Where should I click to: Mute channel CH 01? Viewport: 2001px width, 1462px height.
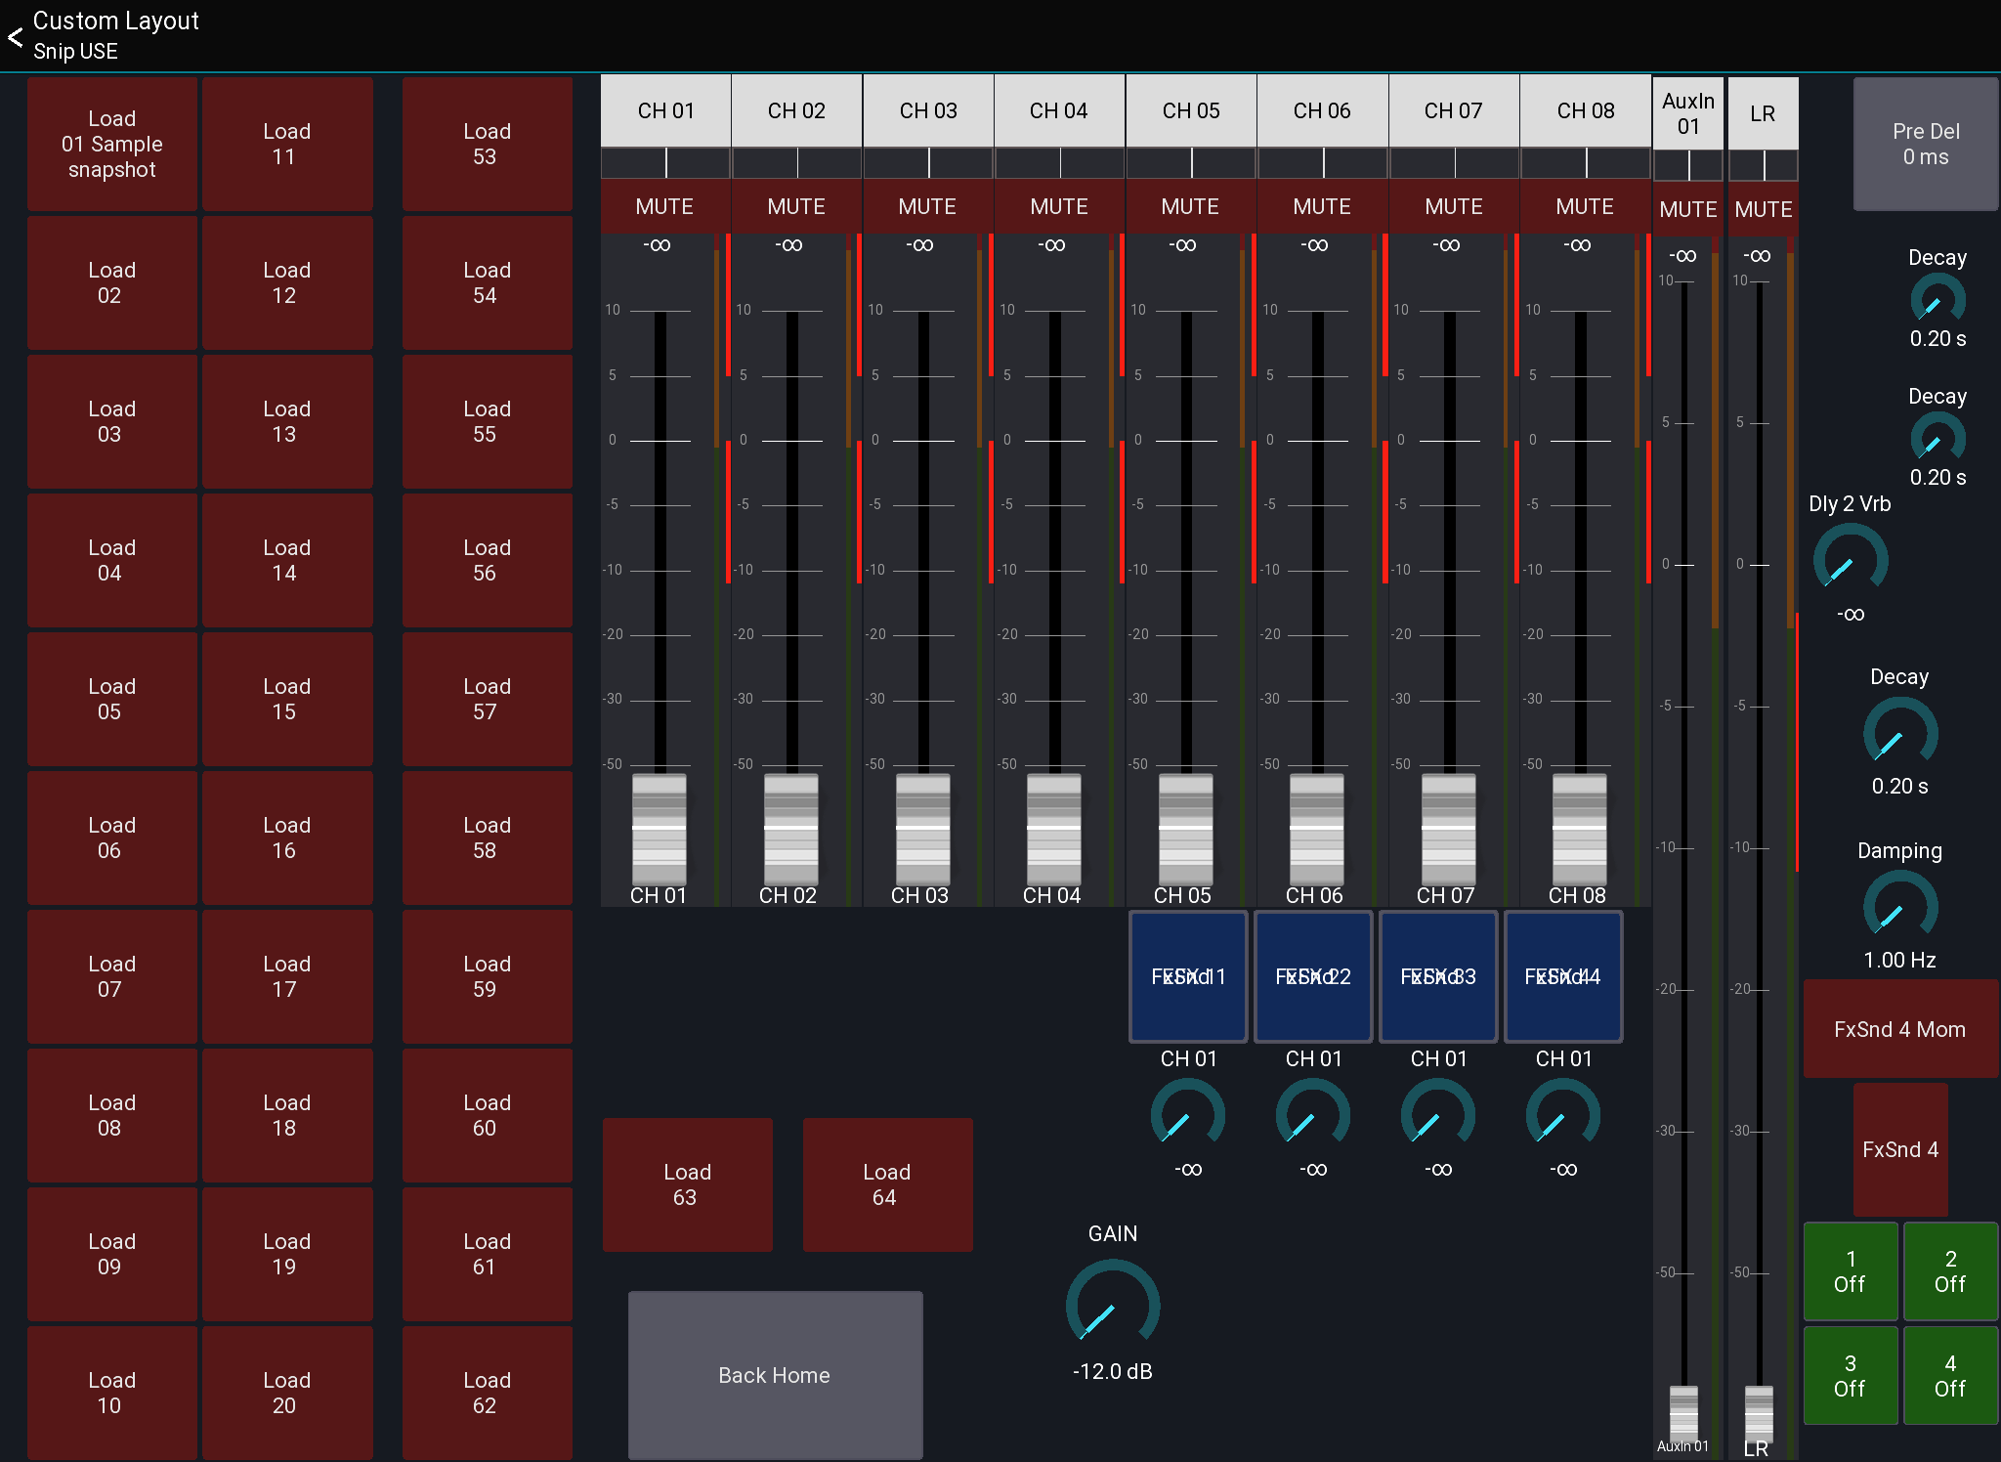[665, 206]
